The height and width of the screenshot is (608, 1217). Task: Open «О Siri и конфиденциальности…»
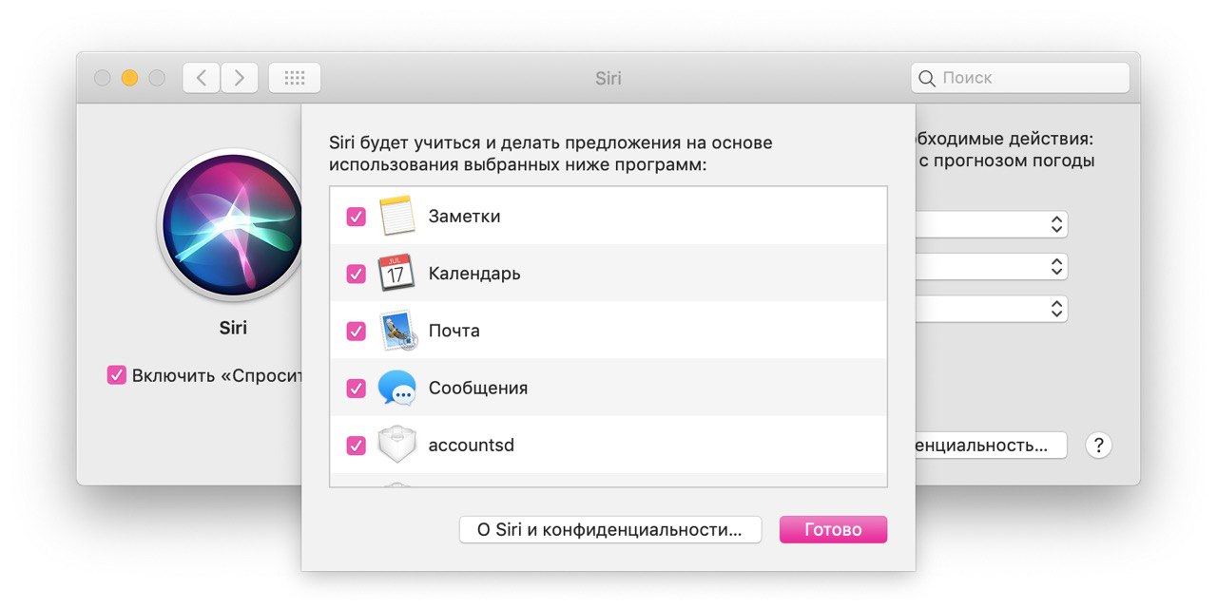click(x=609, y=529)
